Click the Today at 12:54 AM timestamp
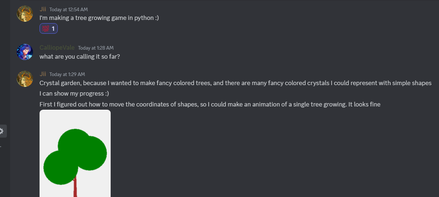The height and width of the screenshot is (197, 439). 69,10
